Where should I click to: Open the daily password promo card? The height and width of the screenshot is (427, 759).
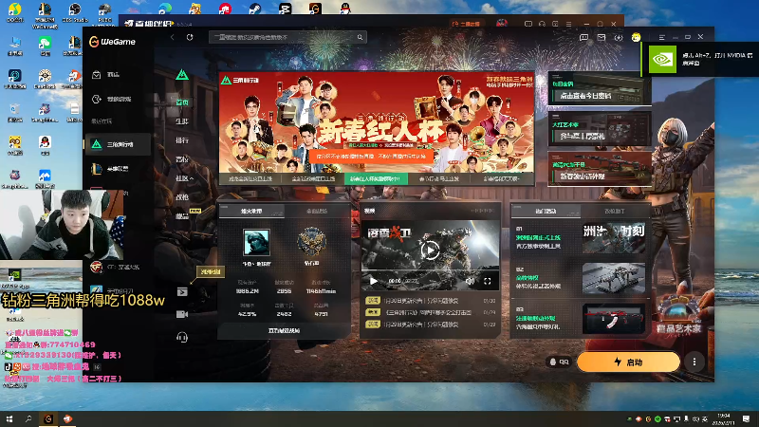point(600,89)
